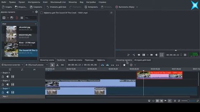Image resolution: width=200 pixels, height=112 pixels.
Task: Open the preview render dropdown arrow
Action: pyautogui.click(x=135, y=65)
